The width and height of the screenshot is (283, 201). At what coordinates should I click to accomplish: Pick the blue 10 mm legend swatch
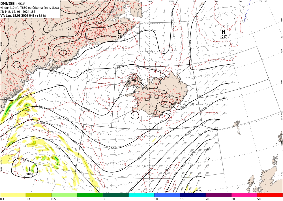coord(167,195)
